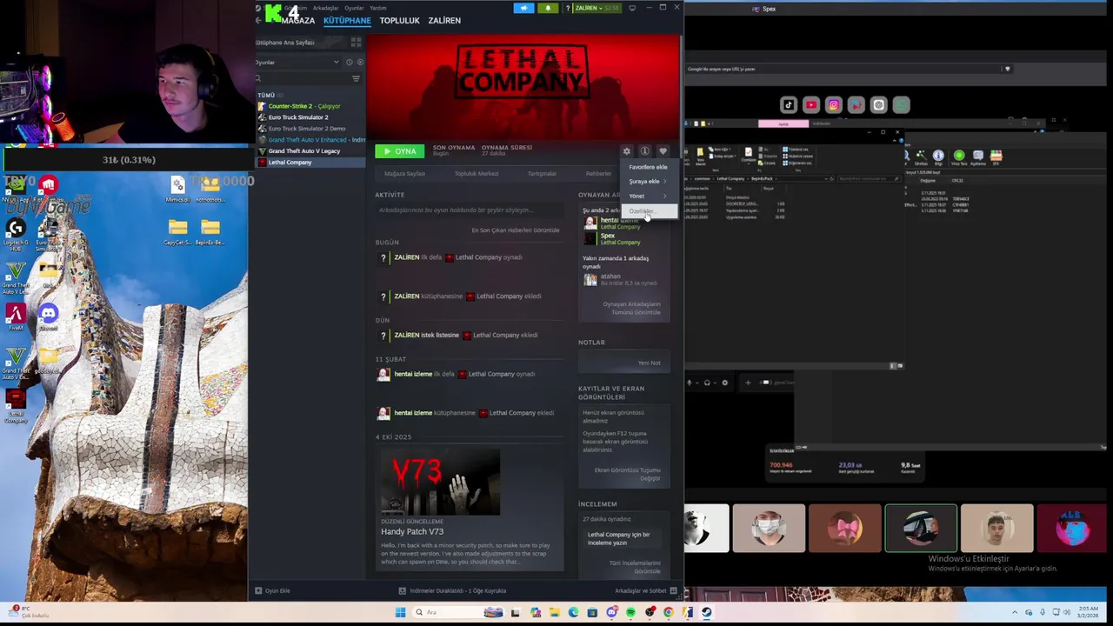Switch to the KÜTÜPHANE tab
Screen dimensions: 1113x626
click(347, 20)
